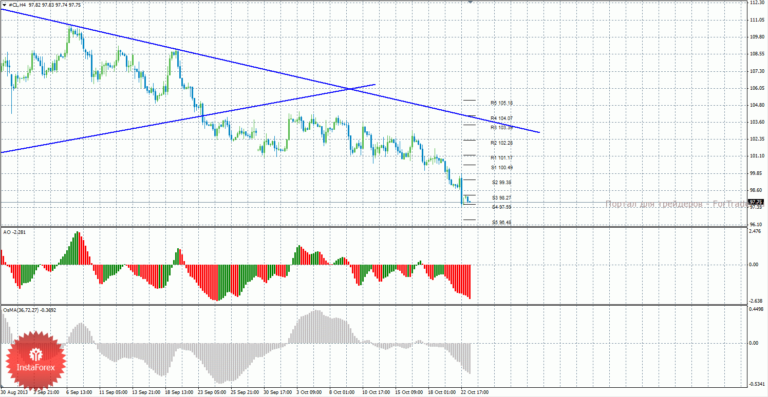Click the 111.05 price scale value
This screenshot has width=768, height=397.
click(757, 20)
